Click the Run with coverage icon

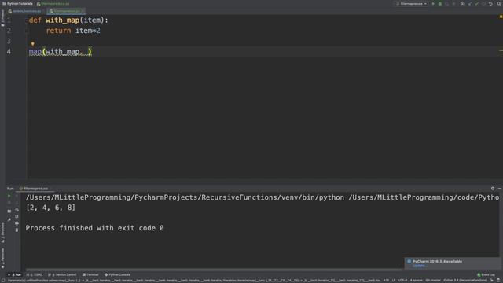(447, 3)
